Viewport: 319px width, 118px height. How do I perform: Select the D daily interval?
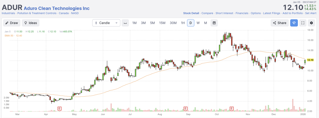pos(190,23)
